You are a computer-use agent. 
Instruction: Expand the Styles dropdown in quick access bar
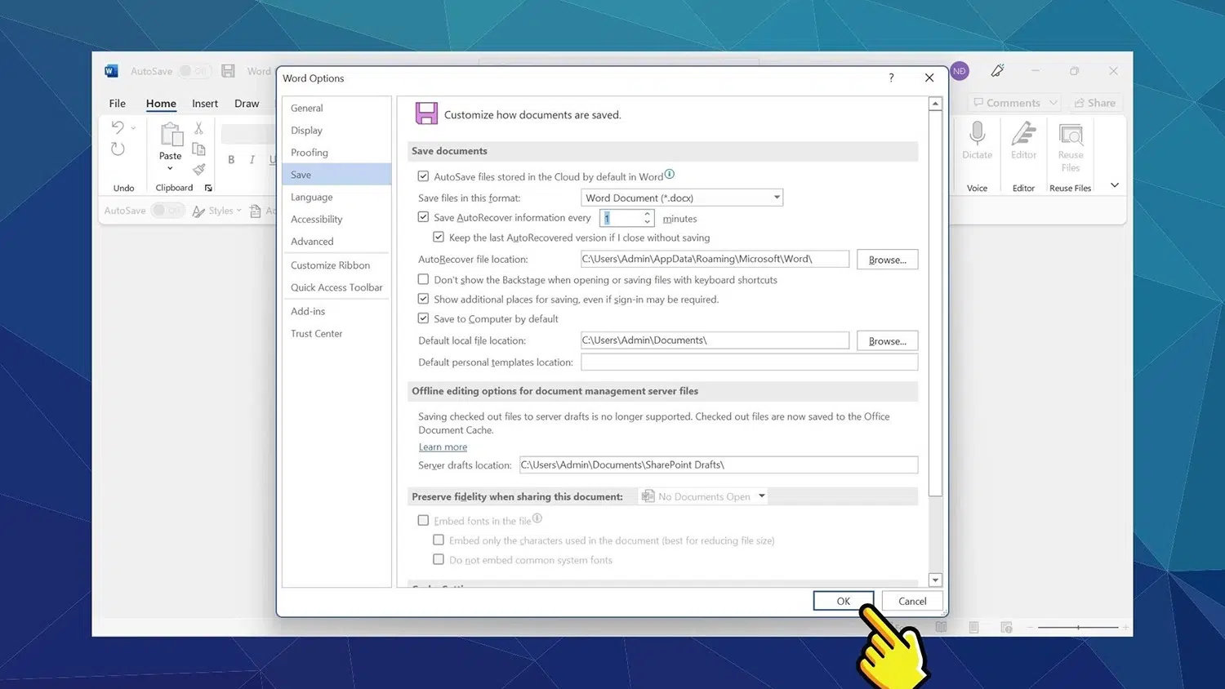click(x=238, y=211)
